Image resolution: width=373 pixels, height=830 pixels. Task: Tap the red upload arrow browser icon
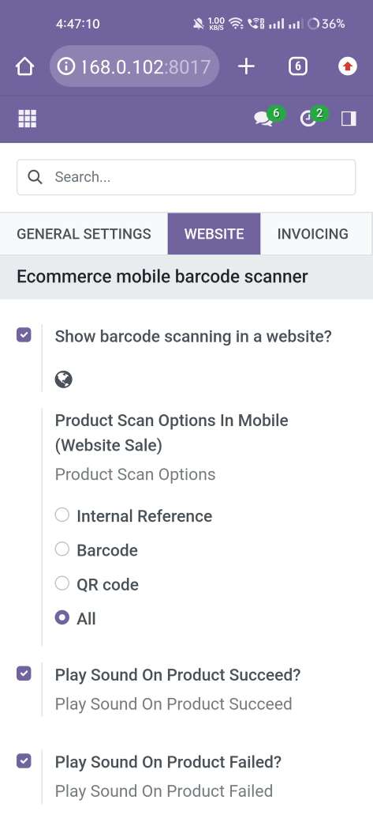pos(347,66)
